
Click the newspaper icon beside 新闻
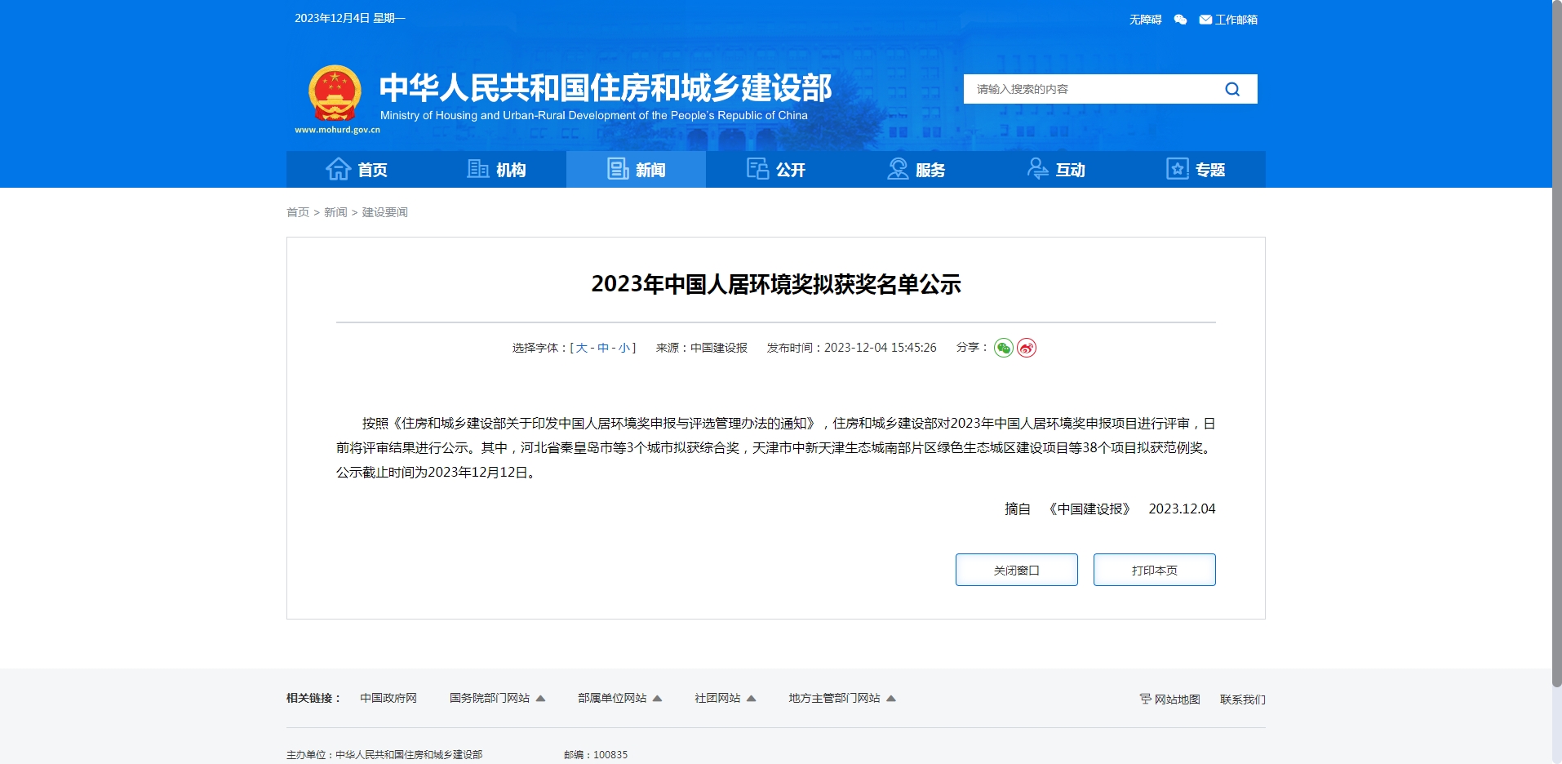coord(618,169)
